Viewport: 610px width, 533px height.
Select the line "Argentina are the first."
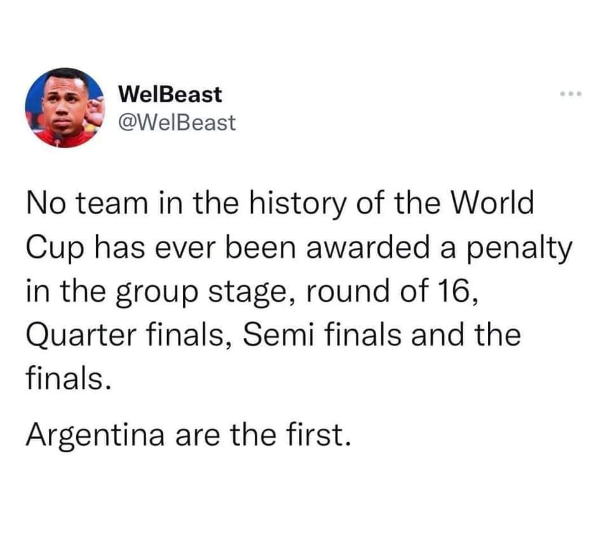[x=189, y=436]
